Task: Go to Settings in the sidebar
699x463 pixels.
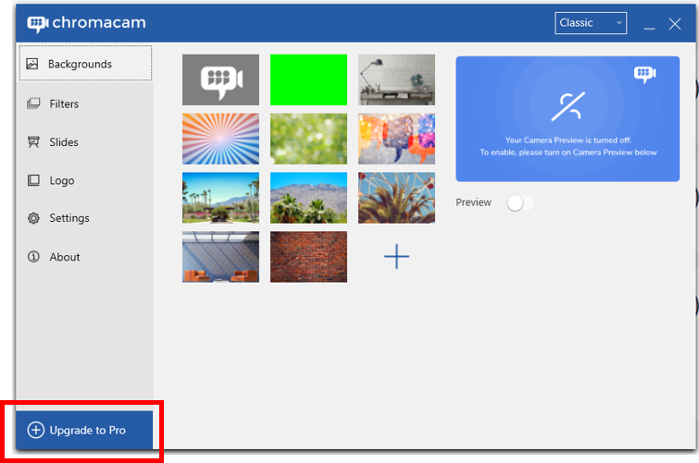Action: point(85,218)
